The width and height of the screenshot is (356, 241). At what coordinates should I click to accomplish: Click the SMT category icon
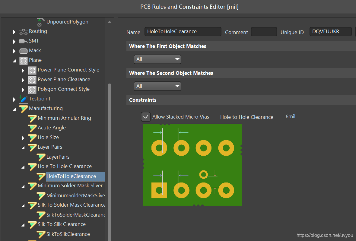click(x=23, y=41)
